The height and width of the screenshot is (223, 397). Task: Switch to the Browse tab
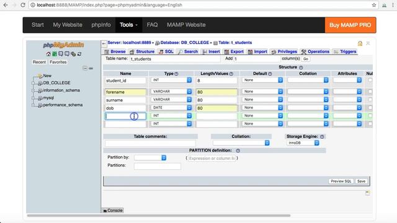(x=115, y=51)
